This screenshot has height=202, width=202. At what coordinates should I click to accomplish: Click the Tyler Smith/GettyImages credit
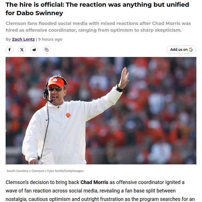coord(65,171)
